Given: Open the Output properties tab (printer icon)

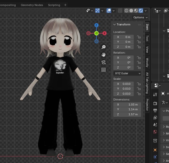Looking at the screenshot, I should coord(155,111).
